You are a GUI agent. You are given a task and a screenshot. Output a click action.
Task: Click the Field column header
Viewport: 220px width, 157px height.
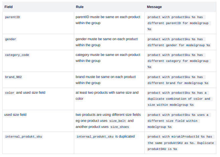9,7
